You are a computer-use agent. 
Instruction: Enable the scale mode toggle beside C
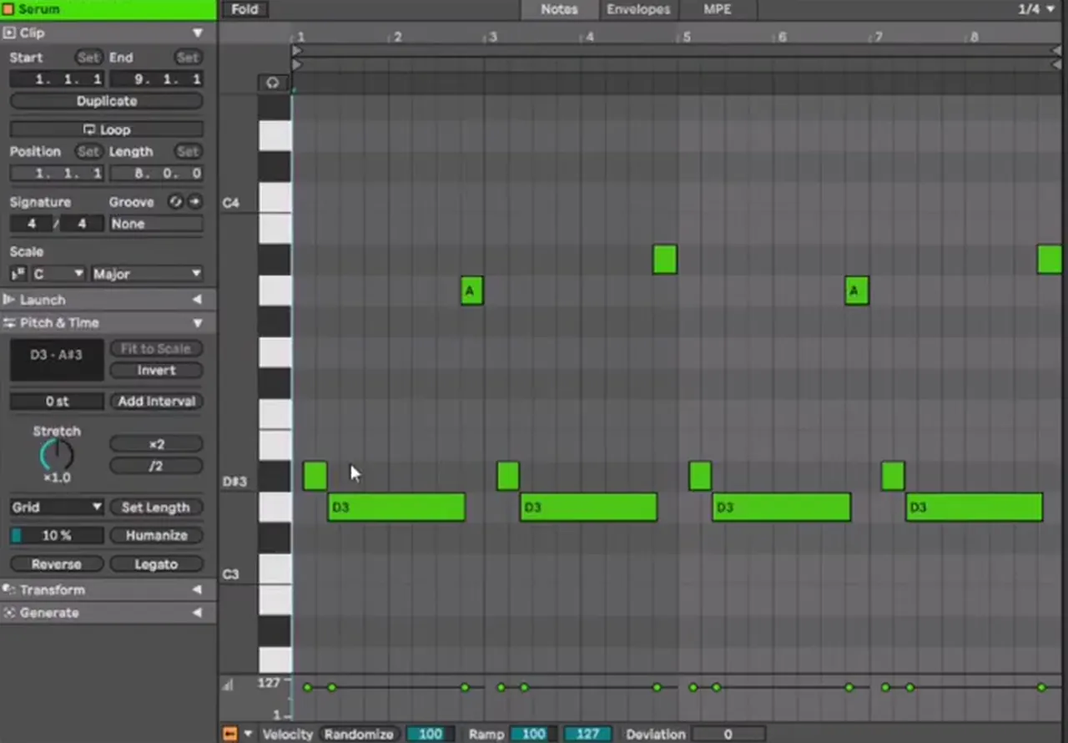pos(18,274)
